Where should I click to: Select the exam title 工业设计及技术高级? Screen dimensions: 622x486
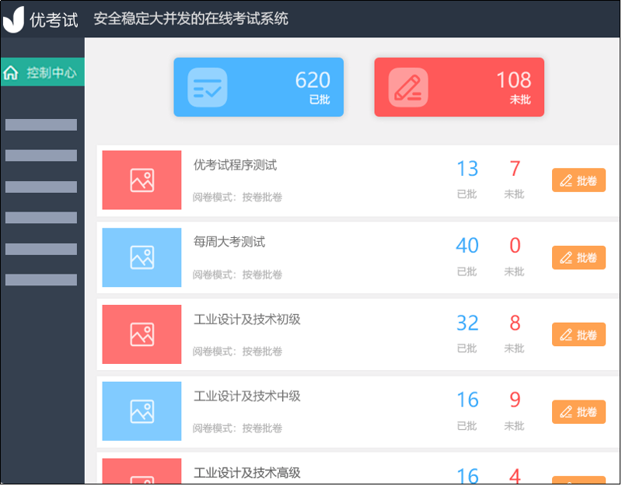[247, 473]
